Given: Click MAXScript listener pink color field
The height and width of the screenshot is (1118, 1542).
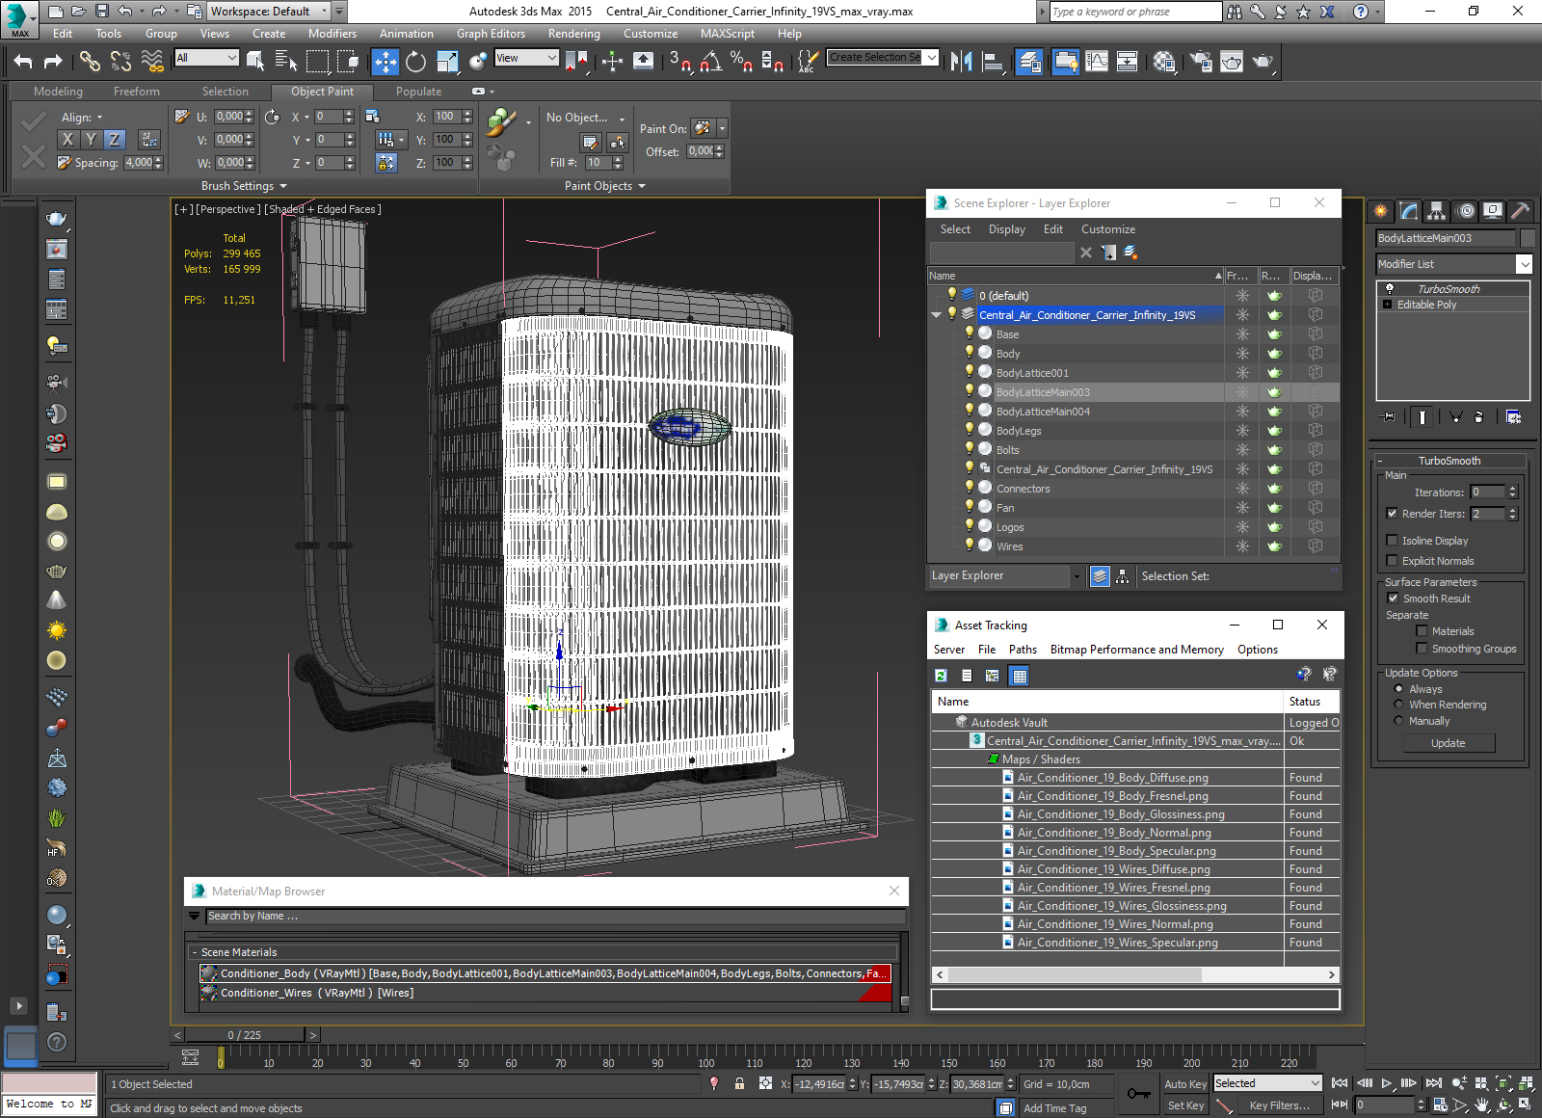Looking at the screenshot, I should (x=49, y=1082).
